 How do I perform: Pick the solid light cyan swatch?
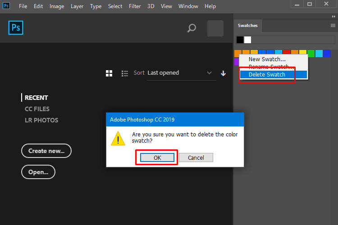point(319,53)
